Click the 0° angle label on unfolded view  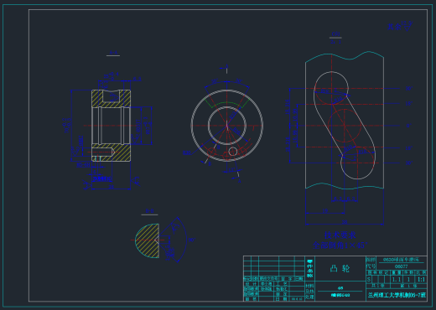408,126
